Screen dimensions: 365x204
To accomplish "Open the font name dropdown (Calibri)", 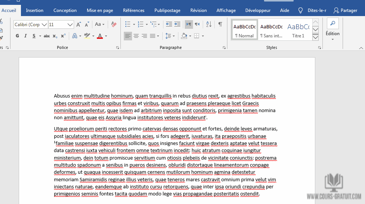I will (45, 25).
